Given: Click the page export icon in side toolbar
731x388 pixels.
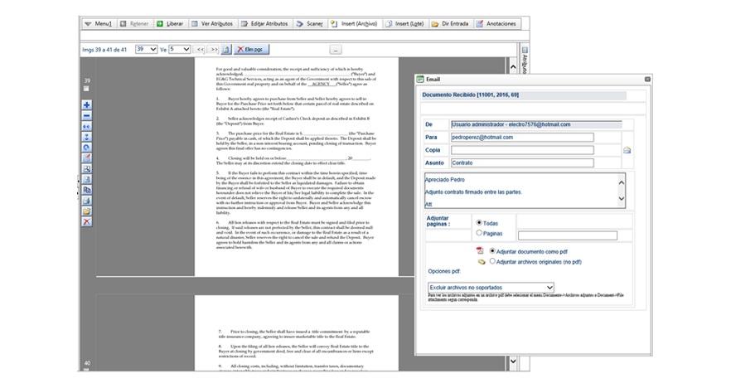Looking at the screenshot, I should click(x=87, y=179).
